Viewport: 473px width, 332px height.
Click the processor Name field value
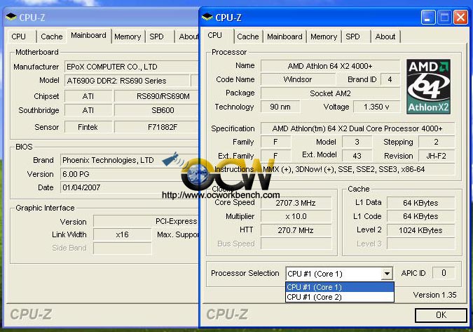click(330, 66)
